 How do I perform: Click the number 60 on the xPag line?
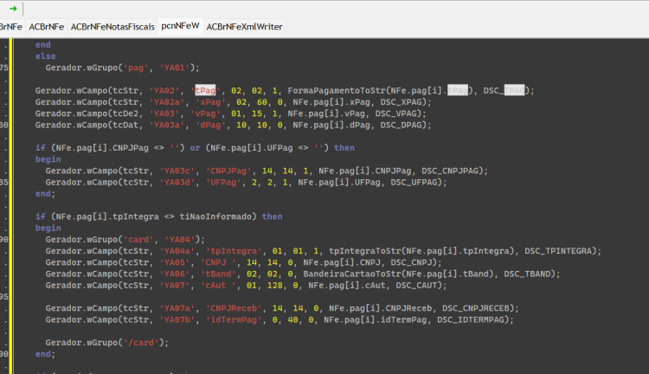[262, 102]
